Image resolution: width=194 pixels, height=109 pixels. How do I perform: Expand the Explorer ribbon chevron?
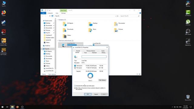click(138, 13)
